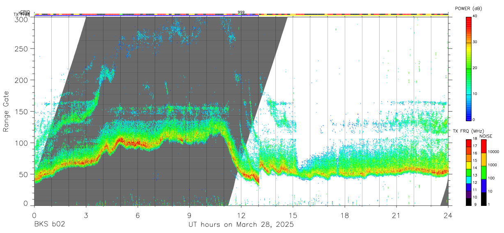Click the 18 tick label on the UT hours axis
The height and width of the screenshot is (233, 504).
pyautogui.click(x=345, y=215)
